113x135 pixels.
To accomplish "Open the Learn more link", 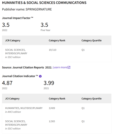I will point(60,67).
